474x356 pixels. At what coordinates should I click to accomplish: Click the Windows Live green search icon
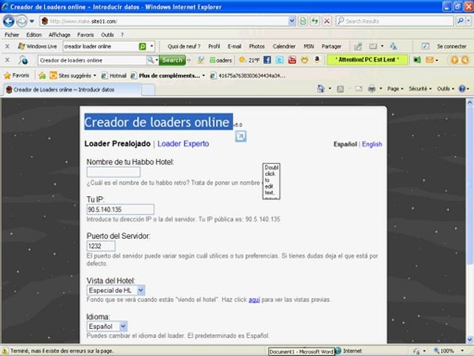coord(142,46)
